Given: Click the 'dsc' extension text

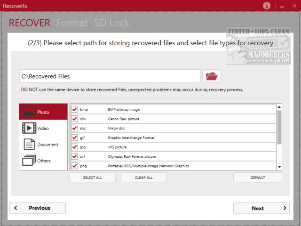Looking at the screenshot, I should pos(83,128).
